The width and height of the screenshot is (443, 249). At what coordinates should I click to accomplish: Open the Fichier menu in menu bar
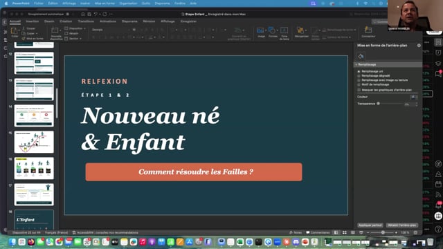tap(39, 3)
